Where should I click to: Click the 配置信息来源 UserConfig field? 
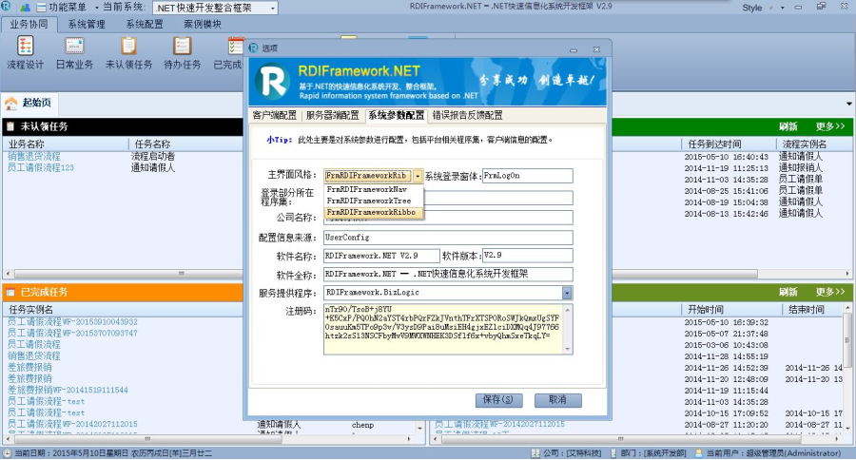tap(448, 238)
